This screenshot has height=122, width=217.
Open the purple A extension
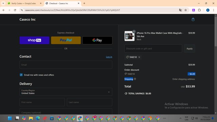(x=194, y=10)
